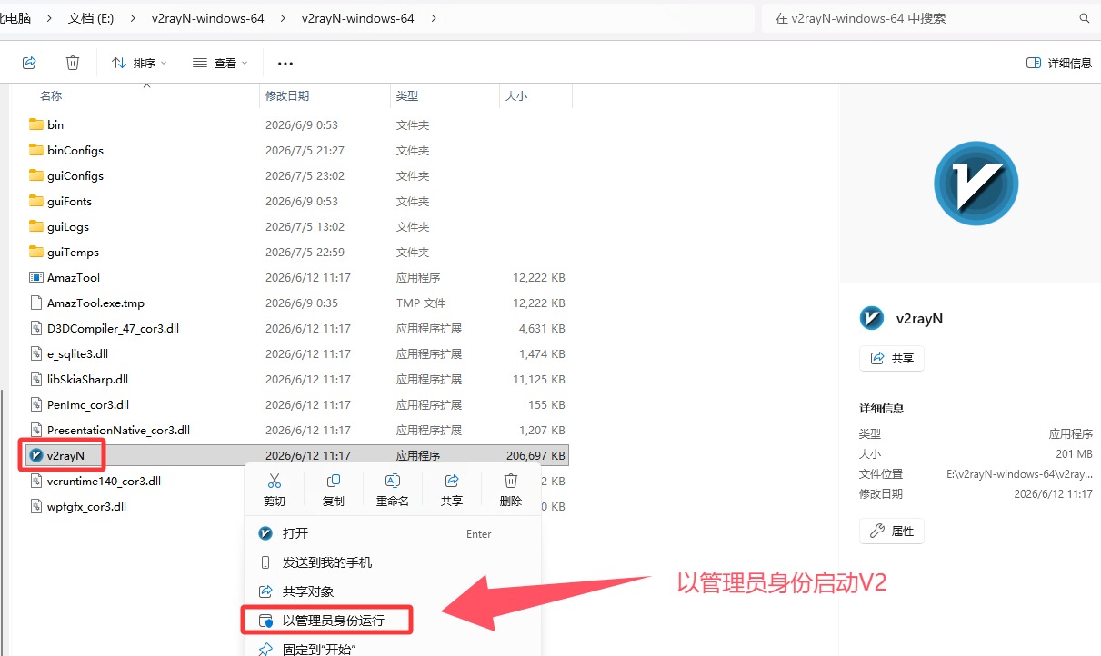Screen dimensions: 1101x656
Task: Choose Pin to Start (固定到"开始")
Action: click(393, 649)
